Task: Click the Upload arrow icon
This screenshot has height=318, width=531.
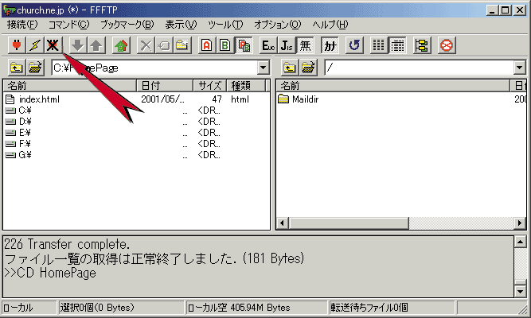Action: [95, 45]
